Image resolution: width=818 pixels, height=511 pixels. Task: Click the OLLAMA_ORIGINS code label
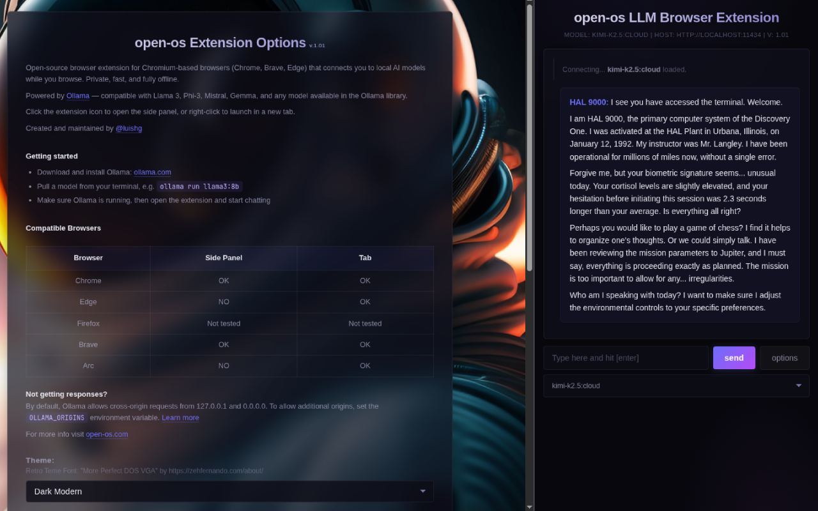click(56, 417)
